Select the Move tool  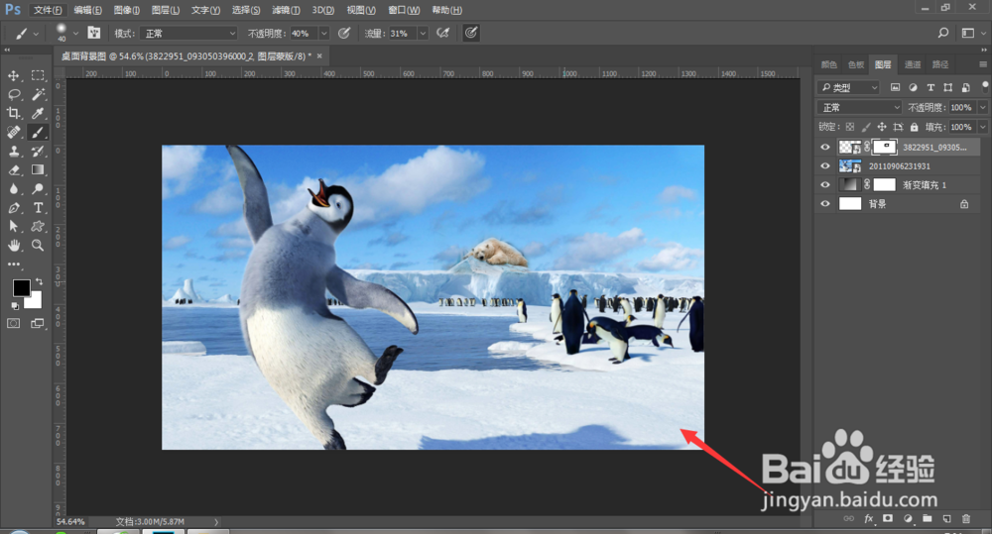click(x=13, y=75)
